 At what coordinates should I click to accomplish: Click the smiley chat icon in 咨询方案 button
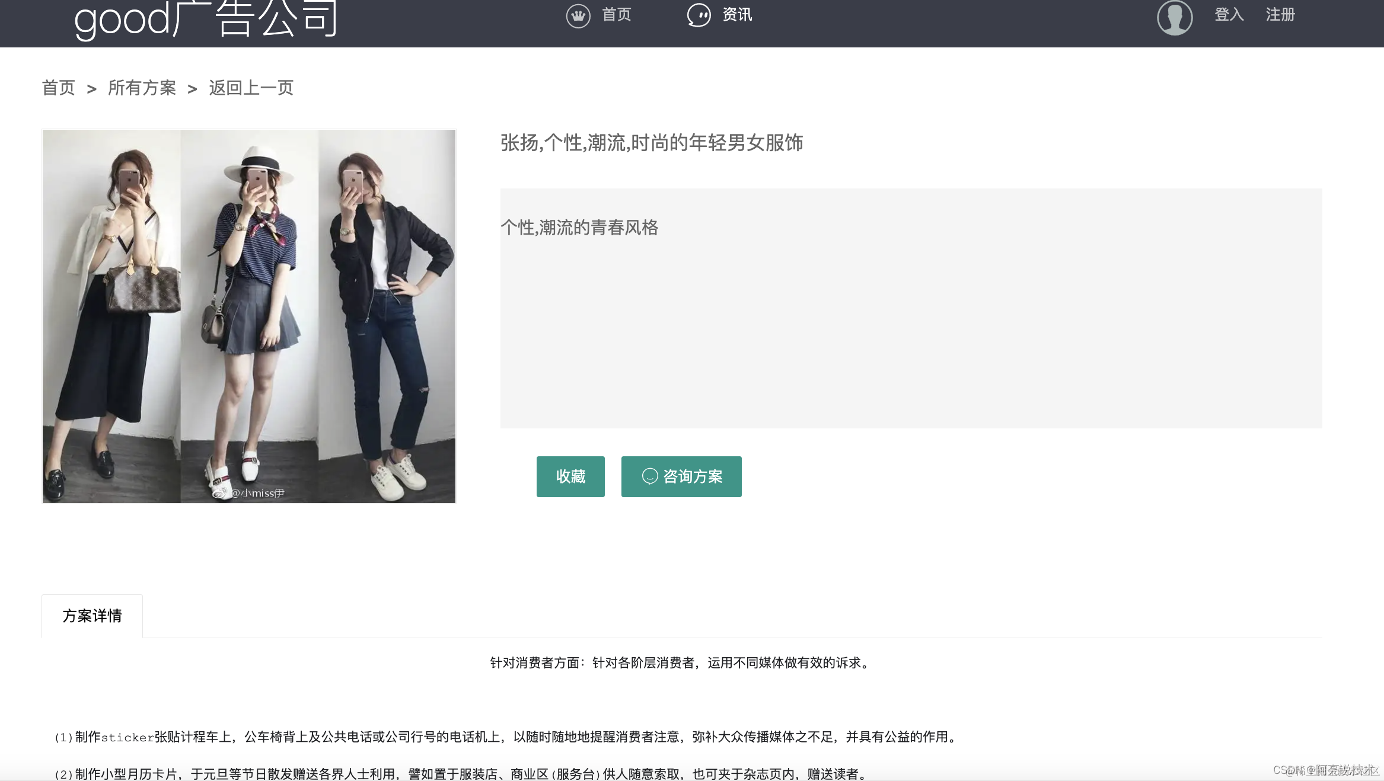(650, 476)
